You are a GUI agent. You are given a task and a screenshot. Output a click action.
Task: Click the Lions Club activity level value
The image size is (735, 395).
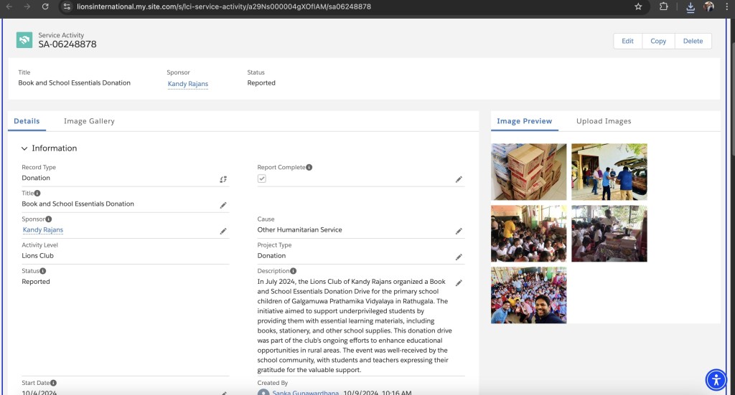[x=37, y=255]
